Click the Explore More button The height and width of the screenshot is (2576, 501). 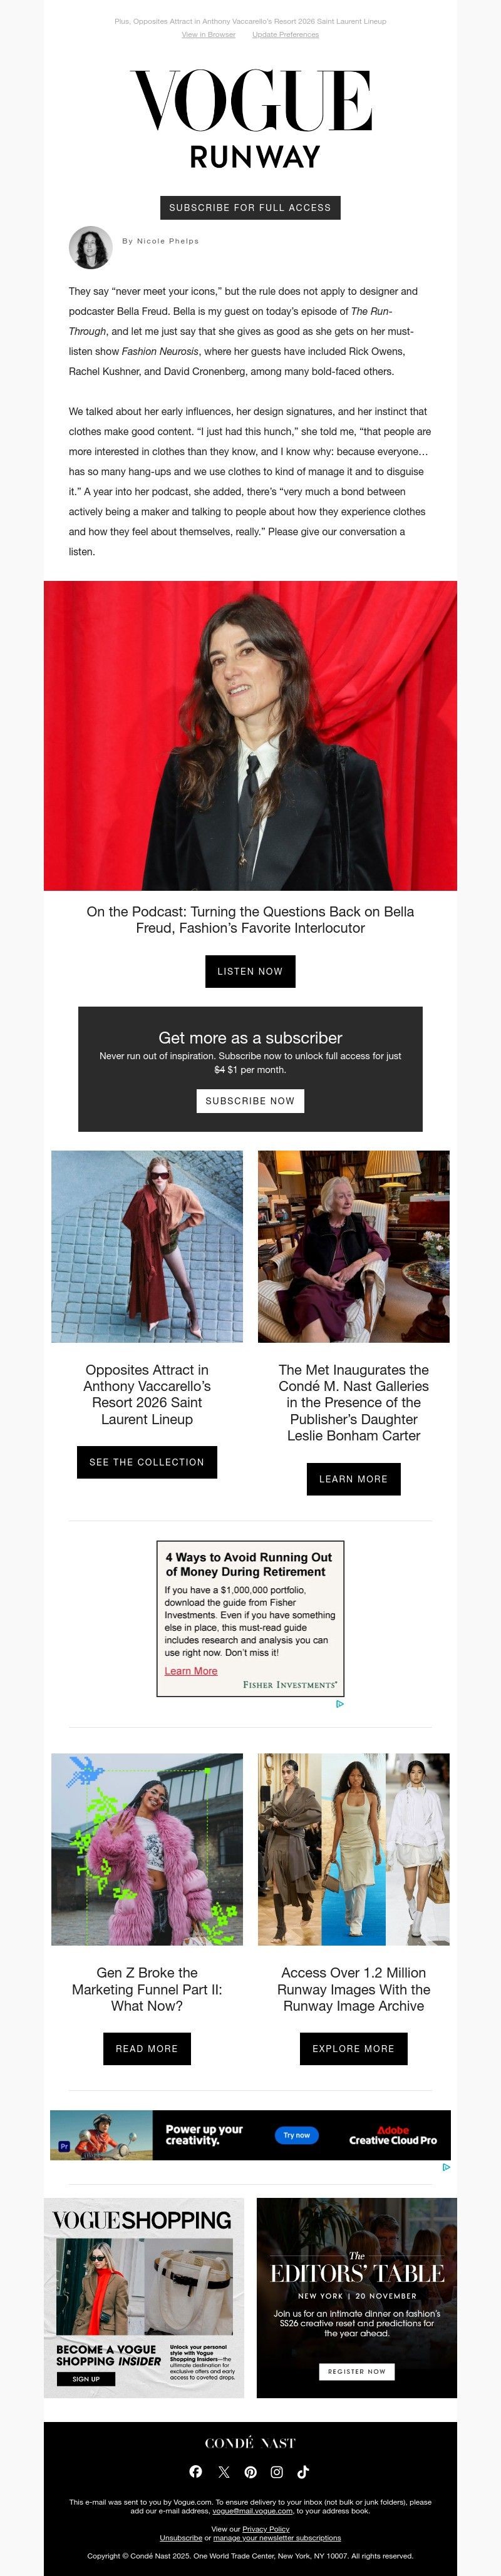[x=353, y=2048]
